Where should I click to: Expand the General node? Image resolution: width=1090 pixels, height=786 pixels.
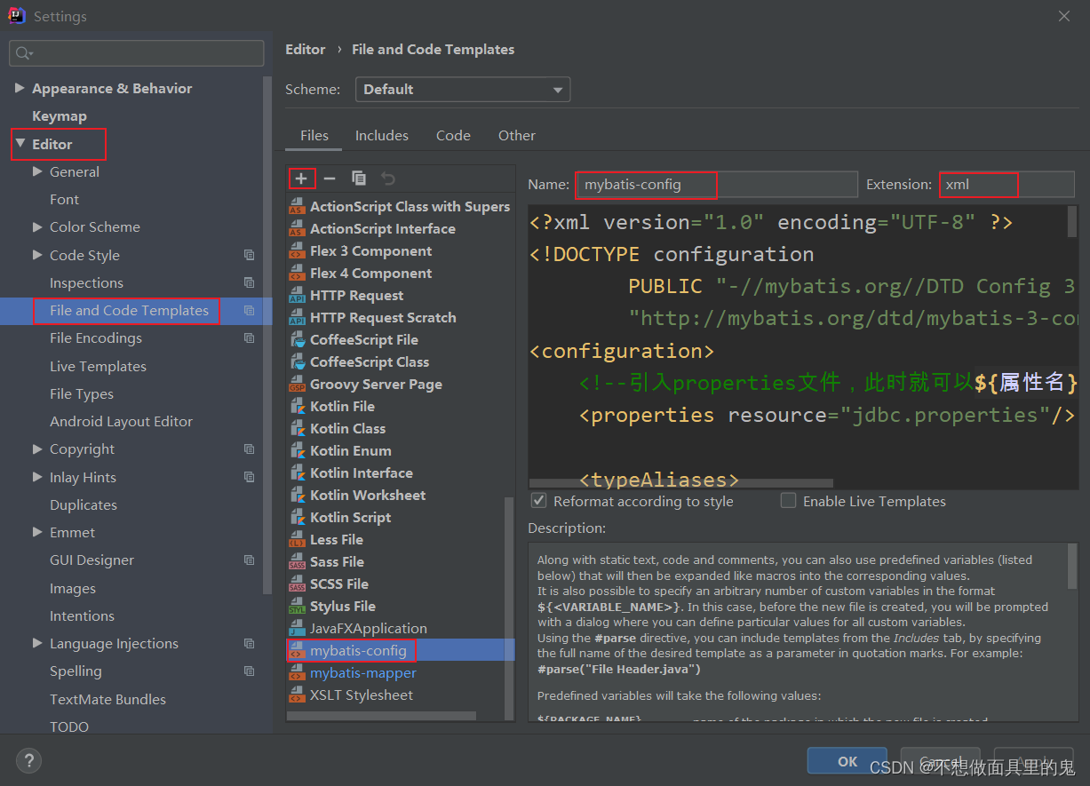37,171
